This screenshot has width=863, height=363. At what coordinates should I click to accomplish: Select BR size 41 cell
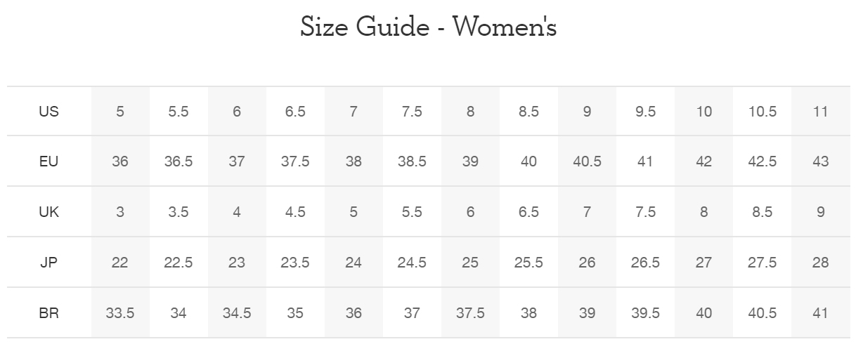820,313
